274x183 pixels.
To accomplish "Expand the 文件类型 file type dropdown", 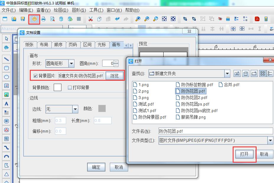I will pyautogui.click(x=270, y=141).
